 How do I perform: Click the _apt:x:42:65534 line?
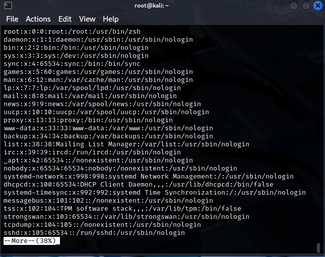(x=98, y=160)
